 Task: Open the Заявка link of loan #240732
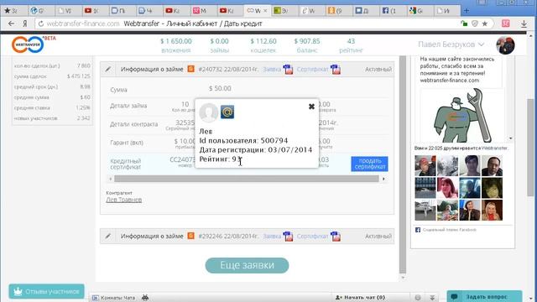click(272, 69)
